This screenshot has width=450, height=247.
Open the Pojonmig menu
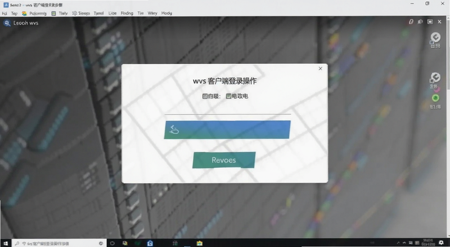tap(38, 13)
